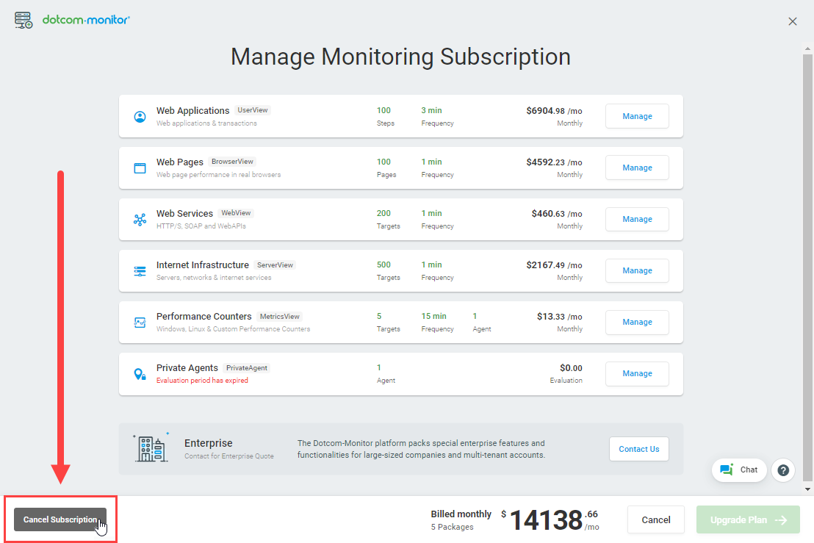Click the MetricsView tag
Screen dimensions: 814x543
[280, 316]
